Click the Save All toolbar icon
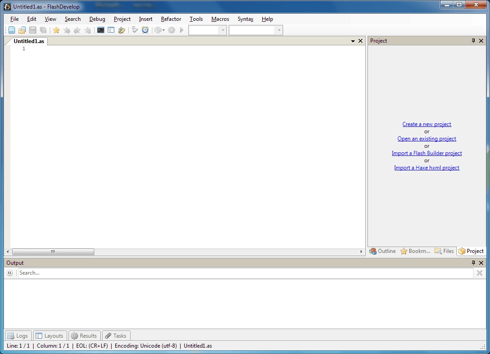Screen dimensions: 490x354 click(43, 30)
